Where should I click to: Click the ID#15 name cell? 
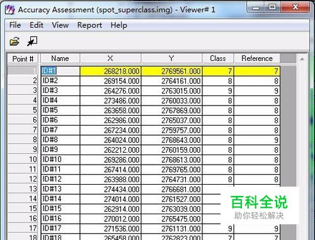(60, 209)
